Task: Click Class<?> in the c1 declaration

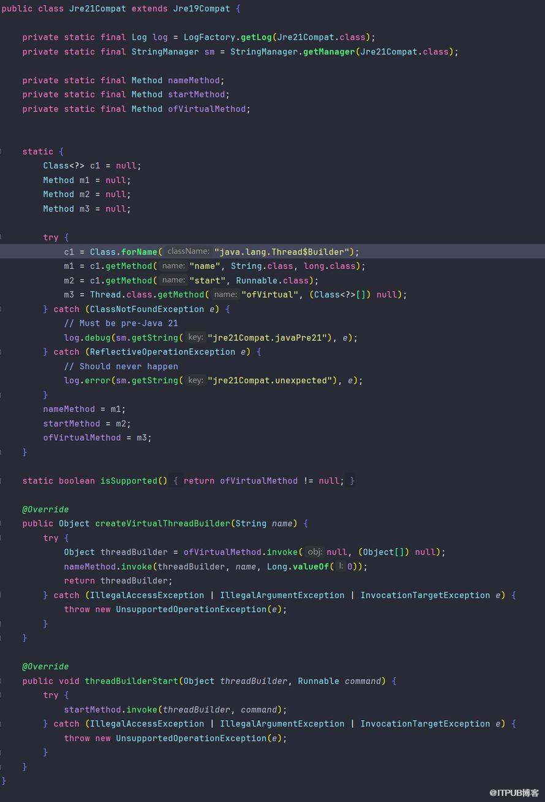Action: click(x=64, y=166)
